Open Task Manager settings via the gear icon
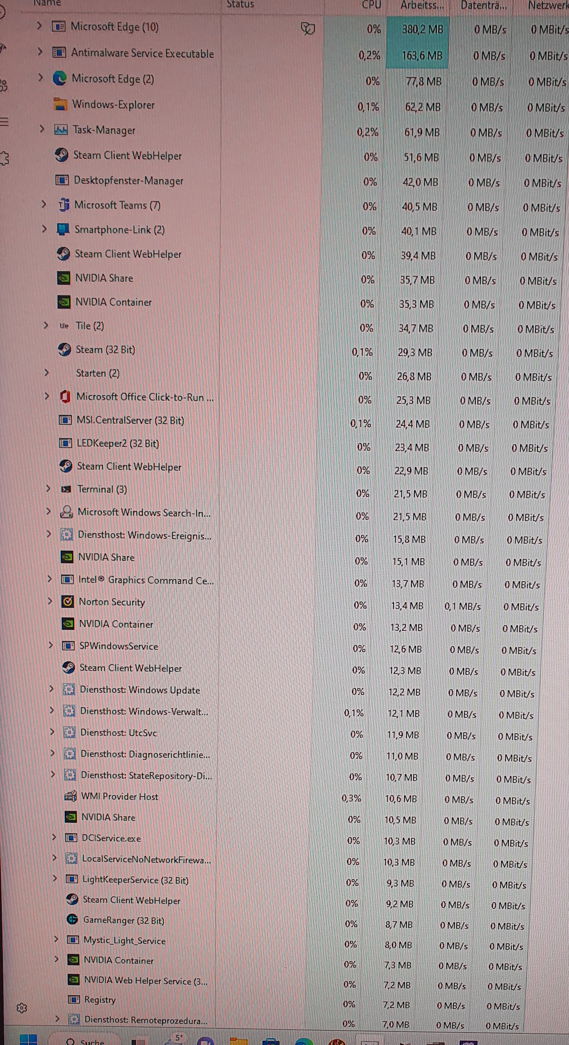The width and height of the screenshot is (569, 1045). [x=22, y=1008]
